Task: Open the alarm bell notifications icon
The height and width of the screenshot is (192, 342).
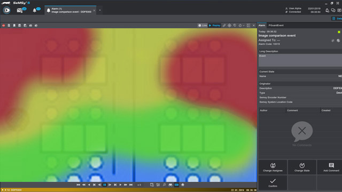Action: click(x=34, y=10)
